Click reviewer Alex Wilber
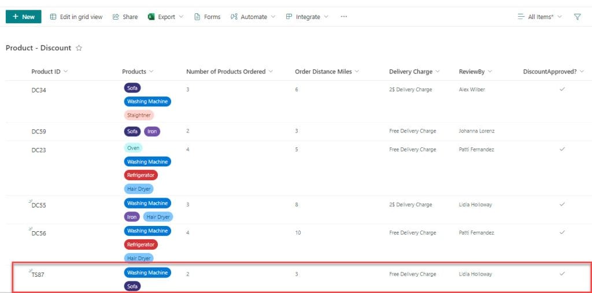The image size is (592, 293). click(x=472, y=90)
